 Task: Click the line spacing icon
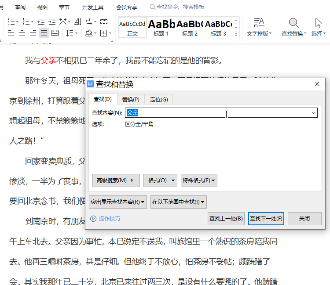click(70, 33)
